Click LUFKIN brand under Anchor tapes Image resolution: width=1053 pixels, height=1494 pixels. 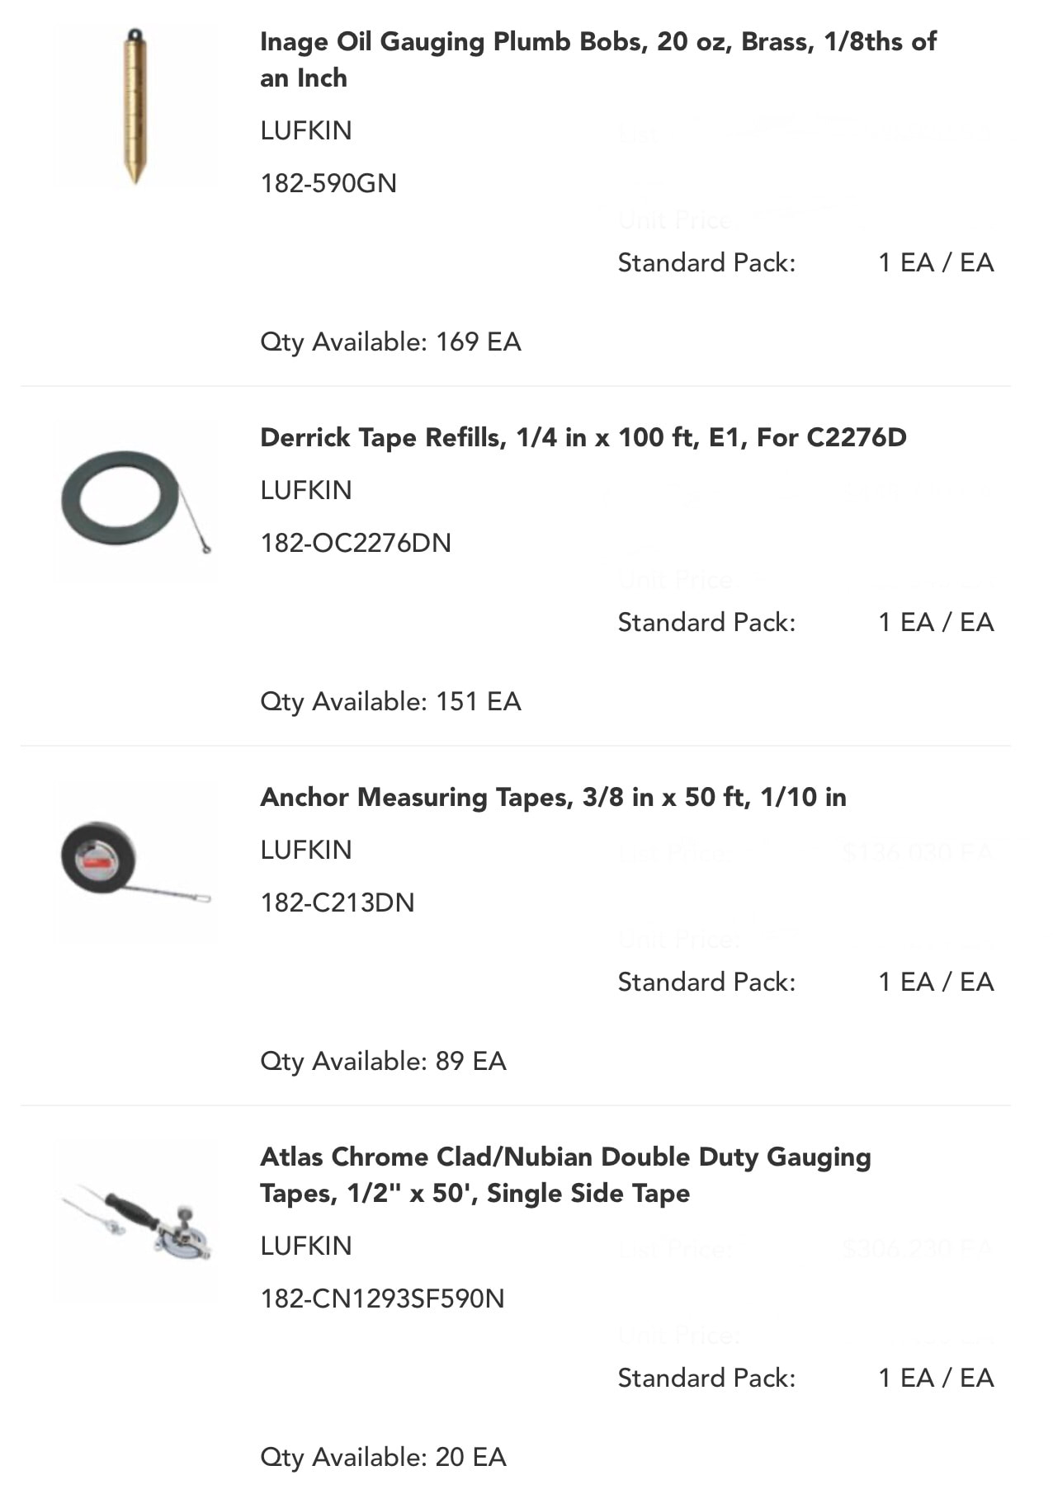(x=306, y=850)
